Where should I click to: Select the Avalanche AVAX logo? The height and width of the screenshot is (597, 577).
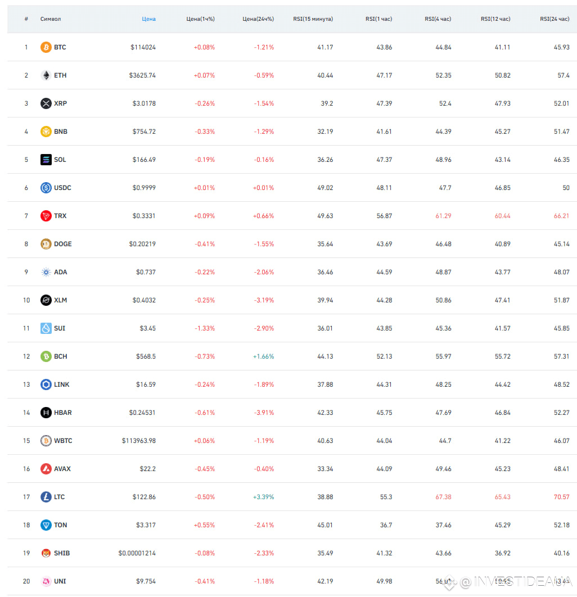click(46, 469)
